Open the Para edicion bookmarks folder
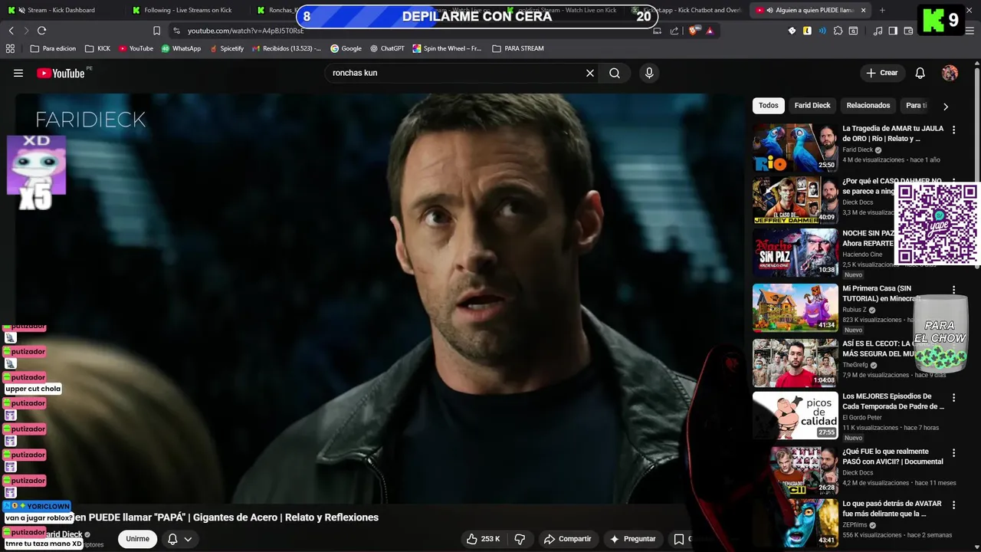The width and height of the screenshot is (981, 552). [x=53, y=48]
